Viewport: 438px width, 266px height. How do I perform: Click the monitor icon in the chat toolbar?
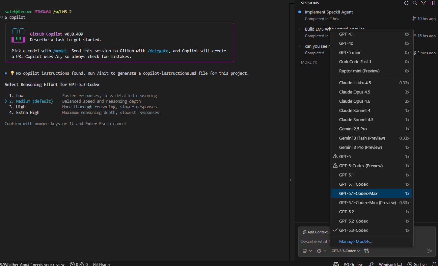[305, 251]
